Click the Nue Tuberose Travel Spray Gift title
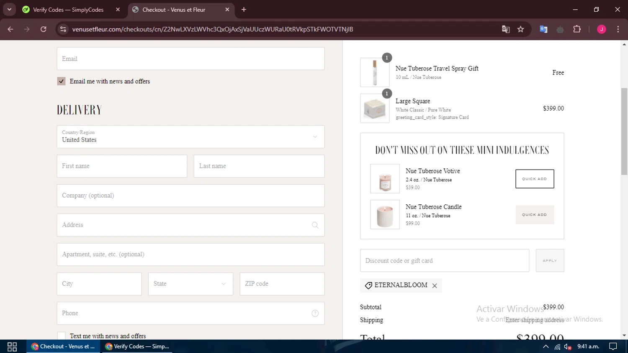This screenshot has height=353, width=628. [437, 68]
